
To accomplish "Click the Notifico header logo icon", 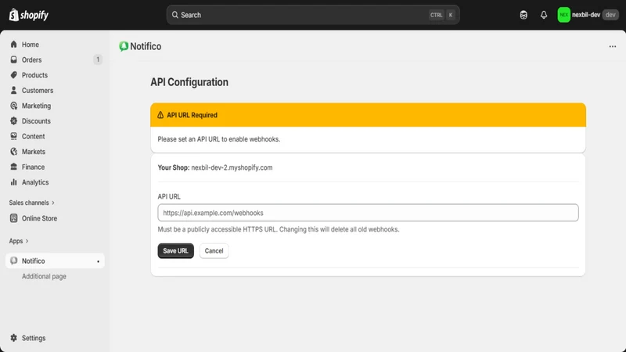I will click(124, 46).
